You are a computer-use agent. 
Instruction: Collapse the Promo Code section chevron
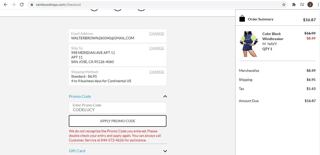point(165,96)
